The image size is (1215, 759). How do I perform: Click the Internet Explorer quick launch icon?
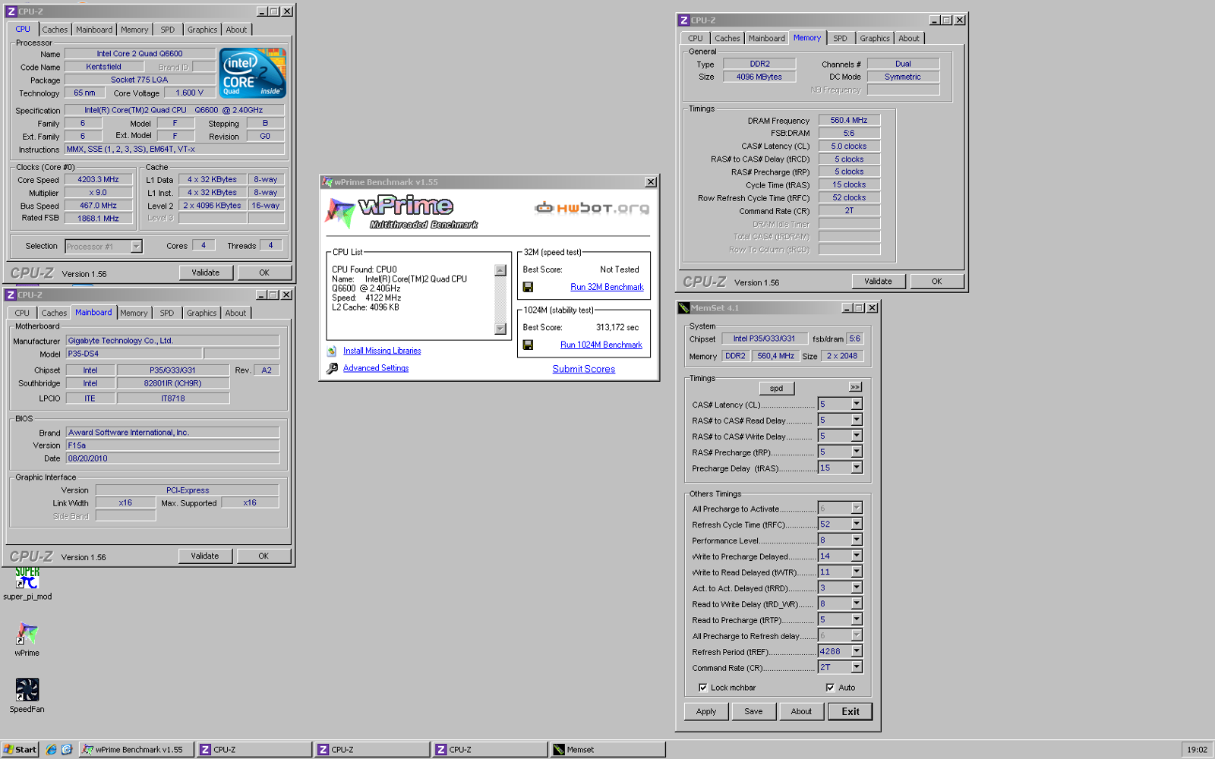51,749
